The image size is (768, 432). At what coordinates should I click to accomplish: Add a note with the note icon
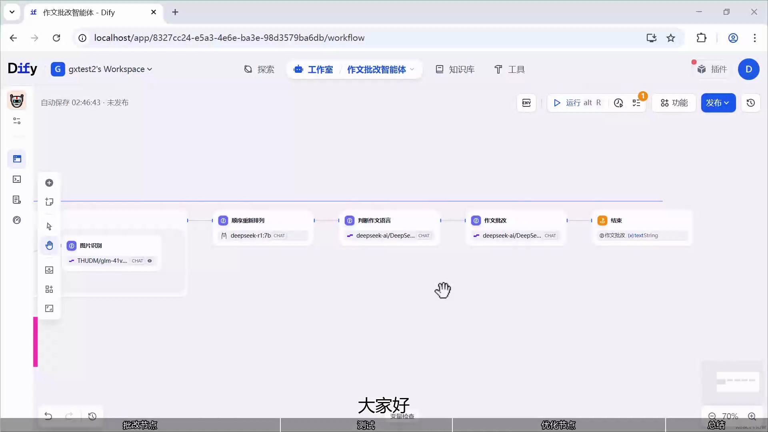49,202
